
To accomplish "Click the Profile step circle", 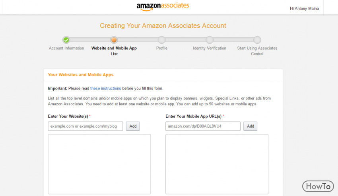I will [161, 40].
